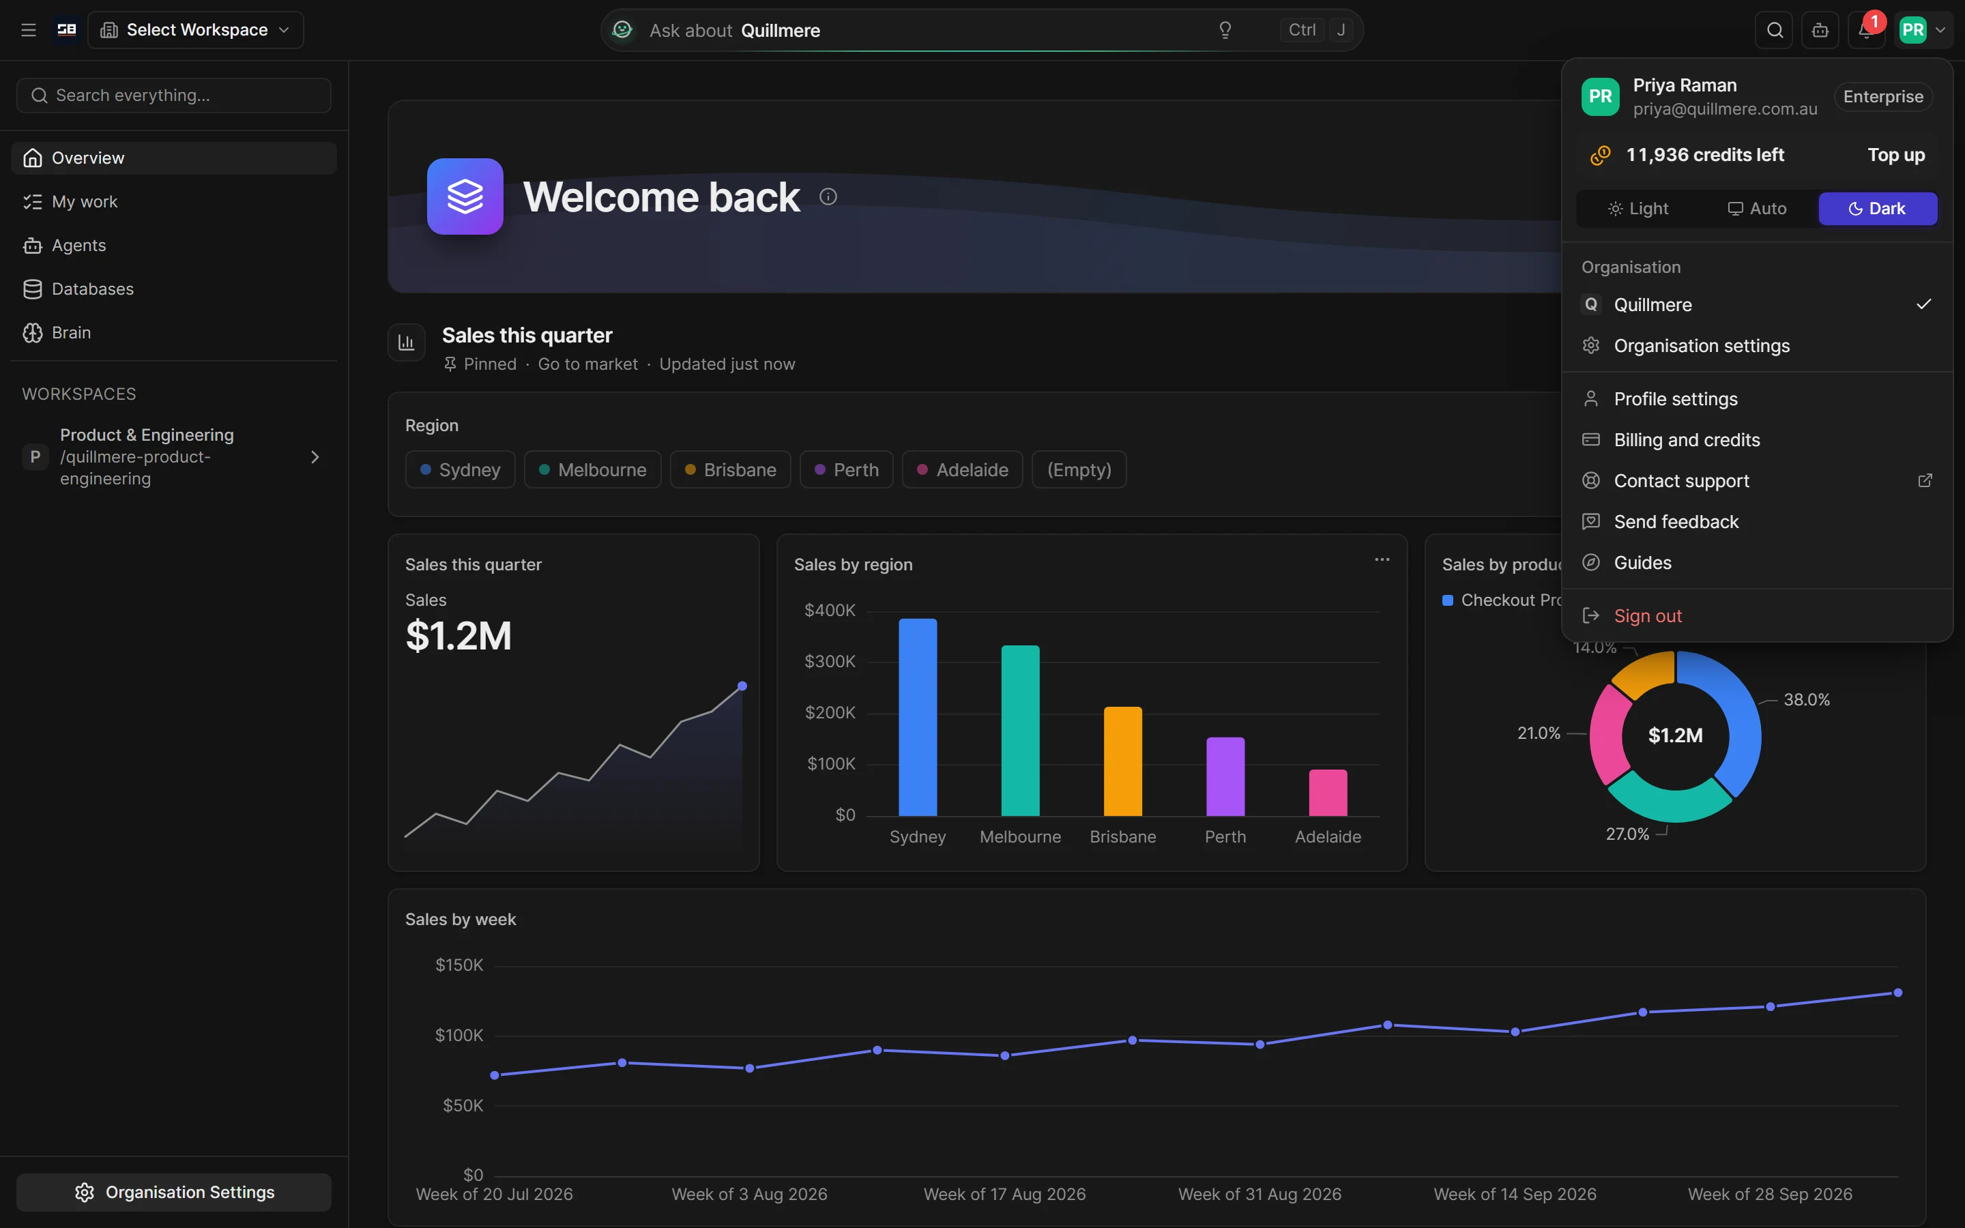Open the notifications bell icon
The image size is (1965, 1228).
pos(1866,30)
